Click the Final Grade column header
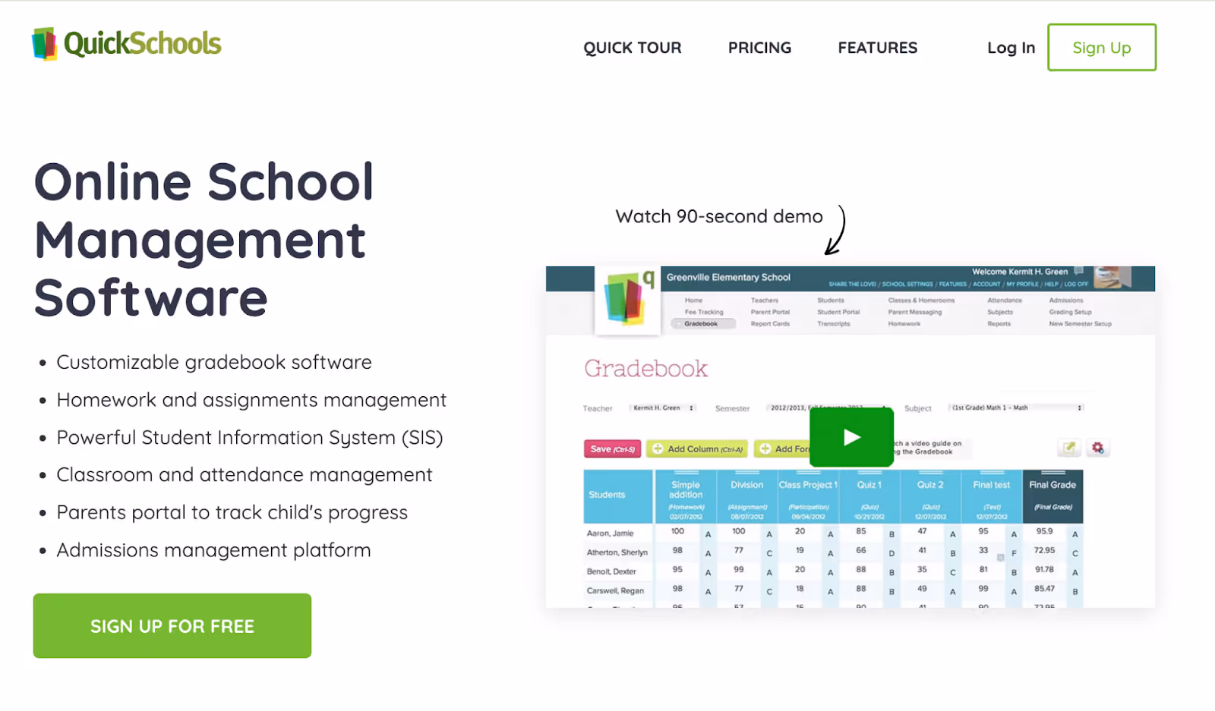The image size is (1215, 711). 1052,496
